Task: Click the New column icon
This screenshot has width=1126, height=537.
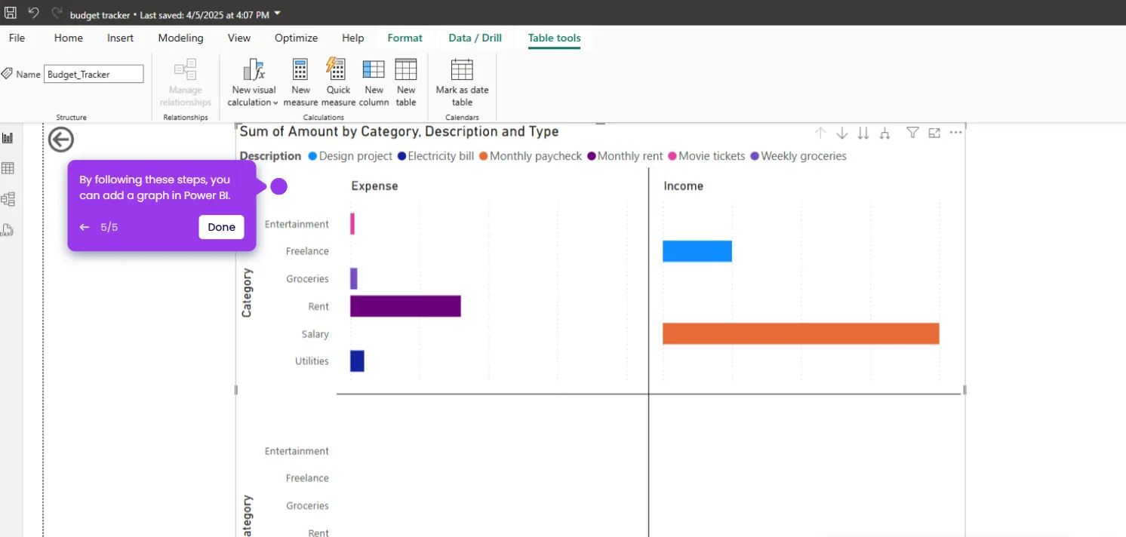Action: 374,69
